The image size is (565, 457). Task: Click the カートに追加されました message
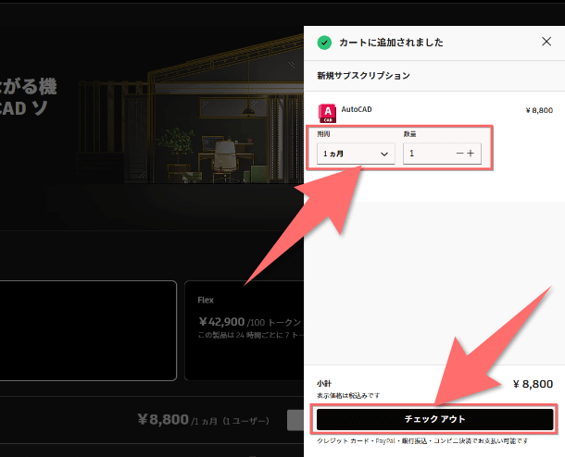tap(391, 43)
